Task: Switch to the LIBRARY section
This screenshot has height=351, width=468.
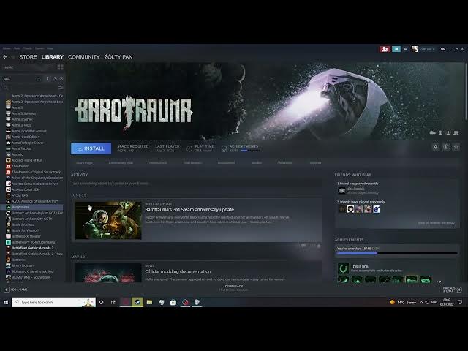Action: click(53, 57)
